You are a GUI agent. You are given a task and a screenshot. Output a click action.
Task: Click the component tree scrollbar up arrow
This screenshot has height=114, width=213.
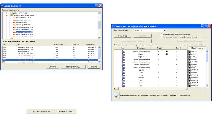pos(99,13)
